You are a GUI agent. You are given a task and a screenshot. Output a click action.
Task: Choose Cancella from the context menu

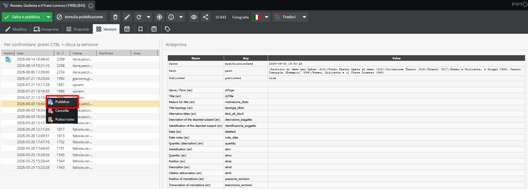coord(62,111)
